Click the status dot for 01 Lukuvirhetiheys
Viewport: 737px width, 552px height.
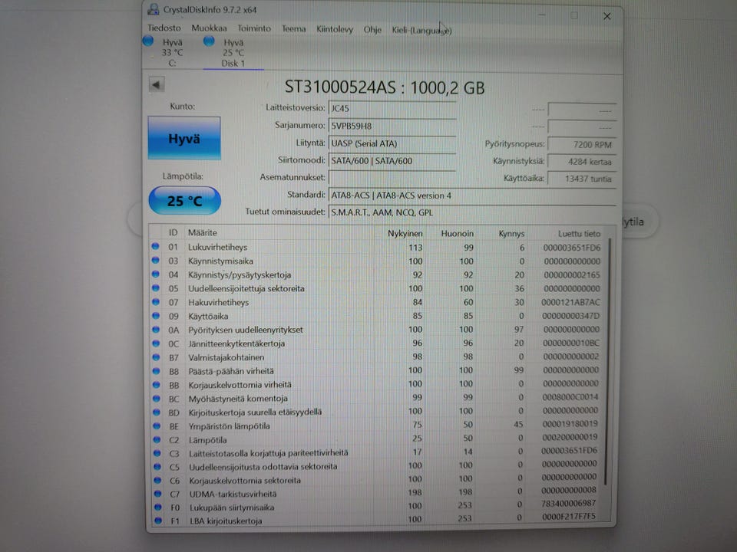(156, 246)
